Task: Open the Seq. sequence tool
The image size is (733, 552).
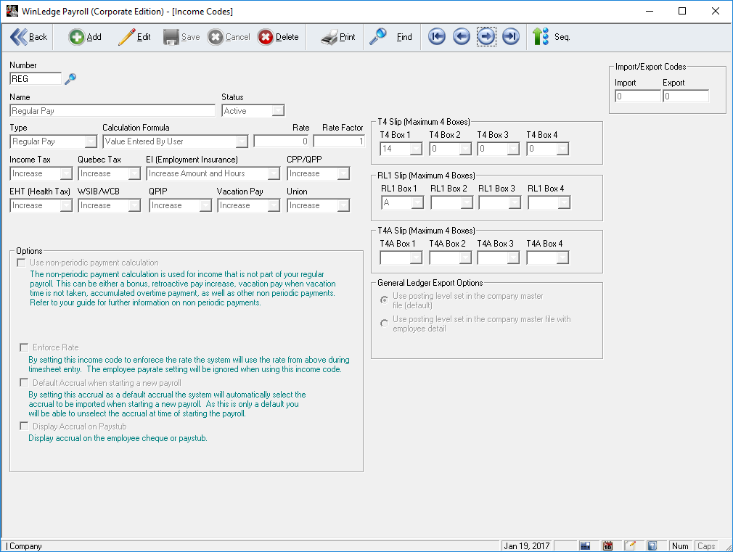Action: pyautogui.click(x=551, y=37)
